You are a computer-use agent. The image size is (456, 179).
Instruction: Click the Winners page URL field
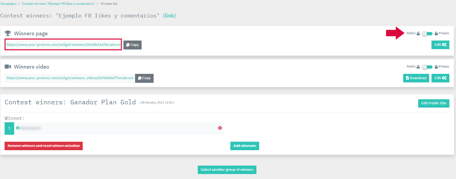coord(63,45)
